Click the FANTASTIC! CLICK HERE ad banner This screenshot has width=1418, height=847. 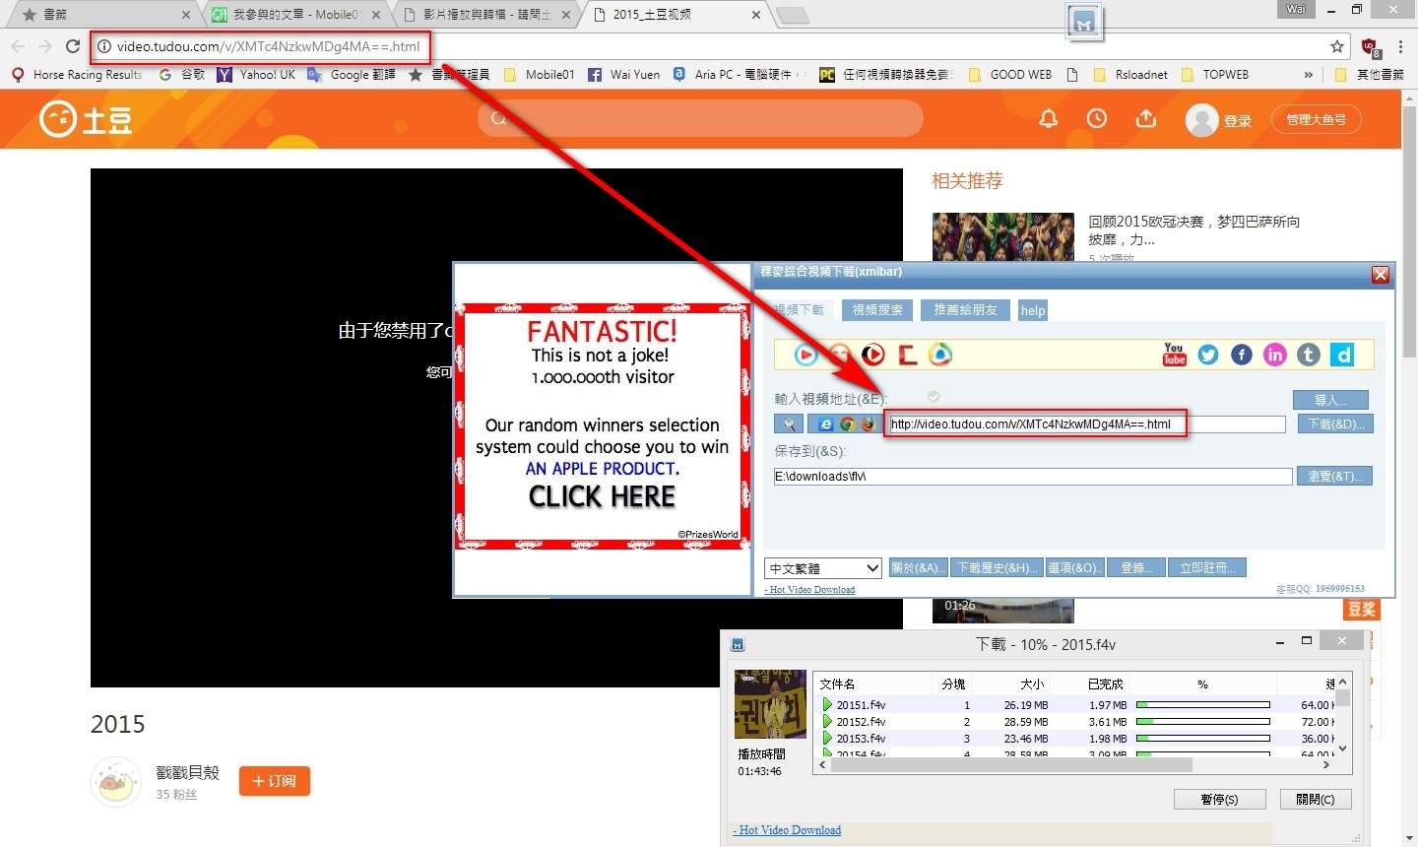[x=603, y=426]
